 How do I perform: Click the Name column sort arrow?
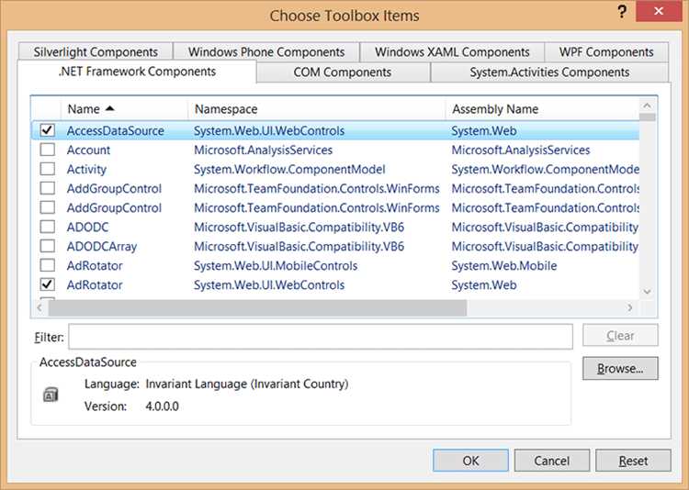(x=110, y=109)
